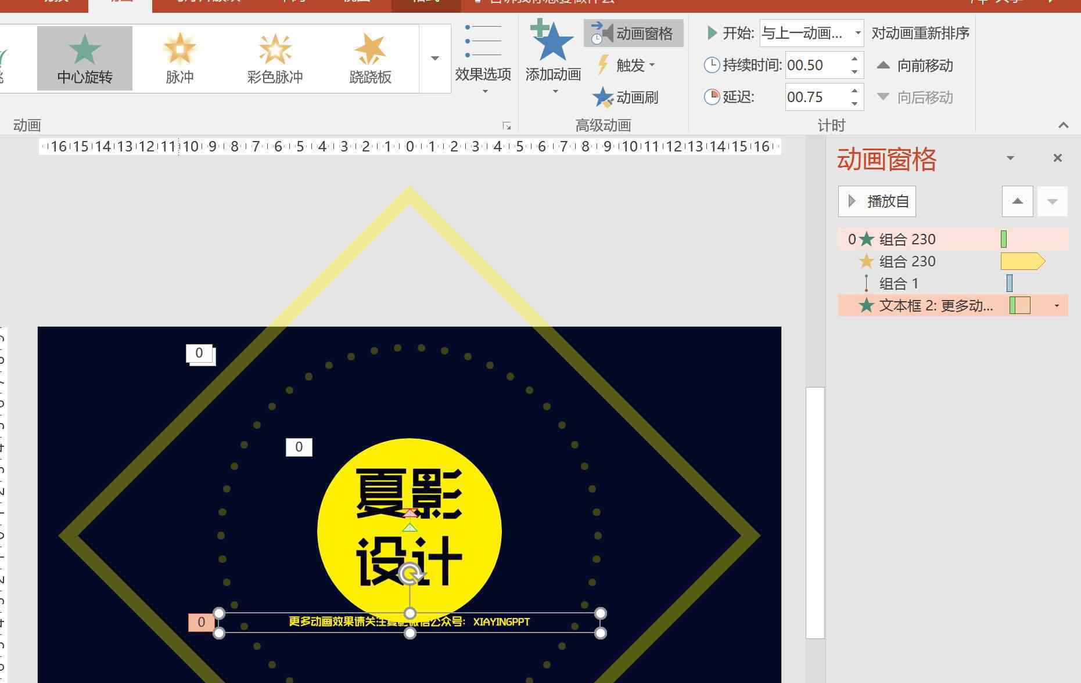This screenshot has height=683, width=1081.
Task: Click the green timeline bar of first 组合 230
Action: 1004,239
